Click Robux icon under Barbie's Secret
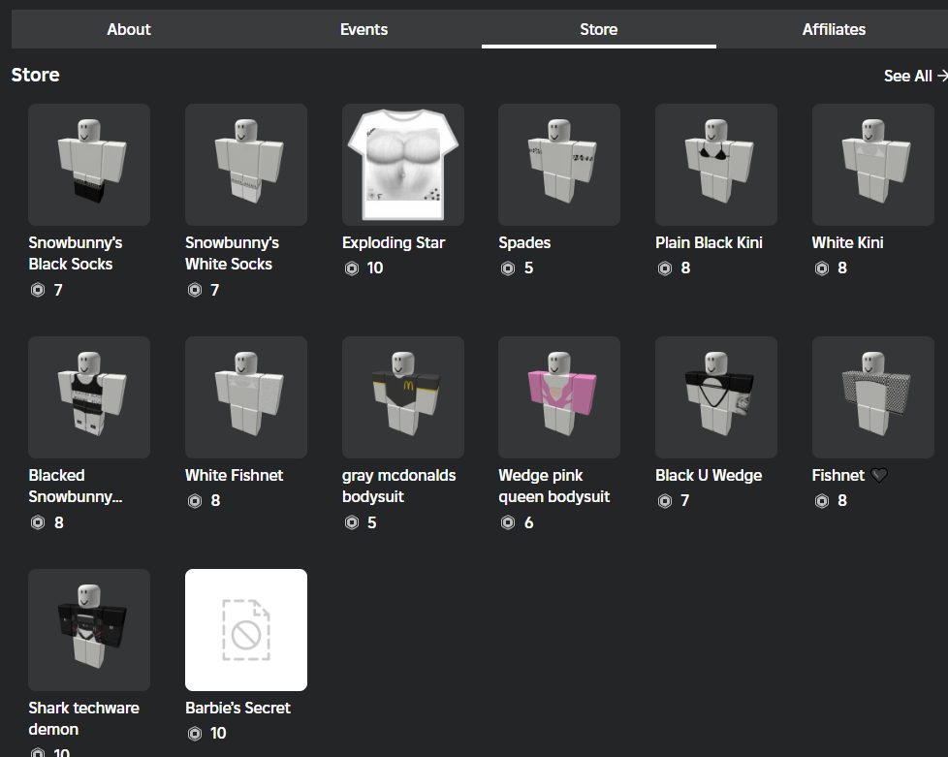Image resolution: width=948 pixels, height=757 pixels. [195, 734]
